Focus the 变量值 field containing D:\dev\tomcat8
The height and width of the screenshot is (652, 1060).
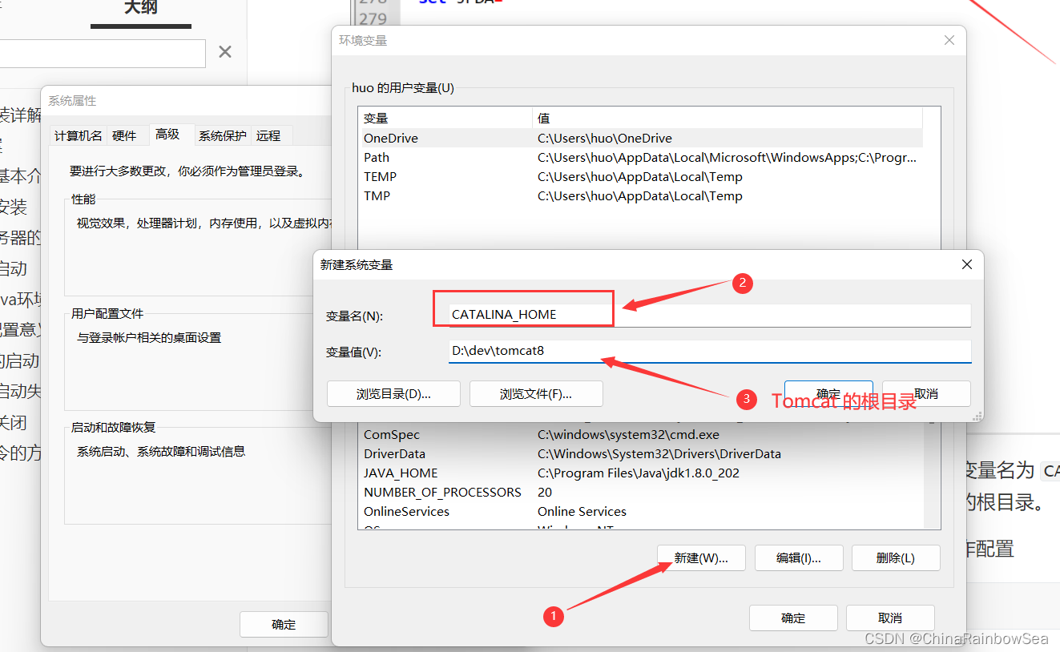click(710, 351)
